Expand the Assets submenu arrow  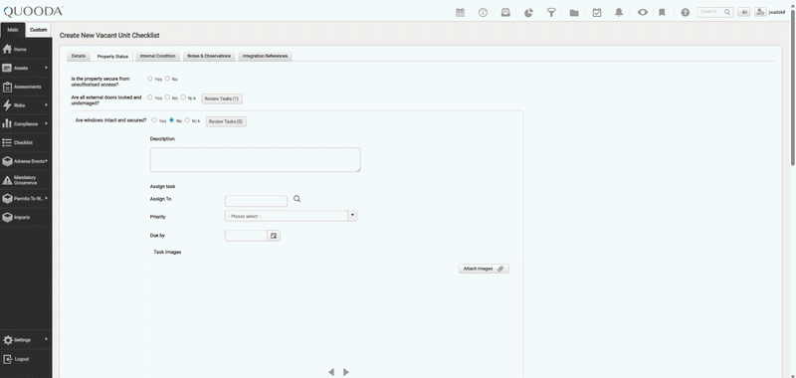point(46,68)
